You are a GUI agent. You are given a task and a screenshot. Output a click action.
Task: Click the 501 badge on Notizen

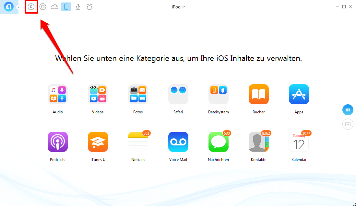pyautogui.click(x=147, y=133)
